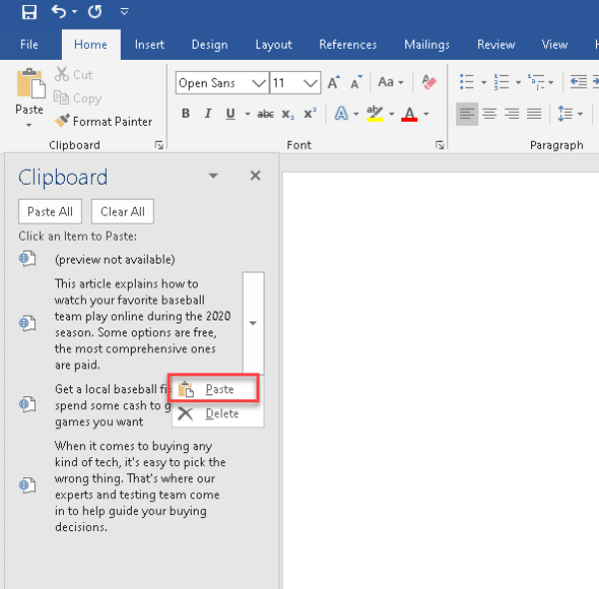Toggle Italic formatting

point(209,114)
